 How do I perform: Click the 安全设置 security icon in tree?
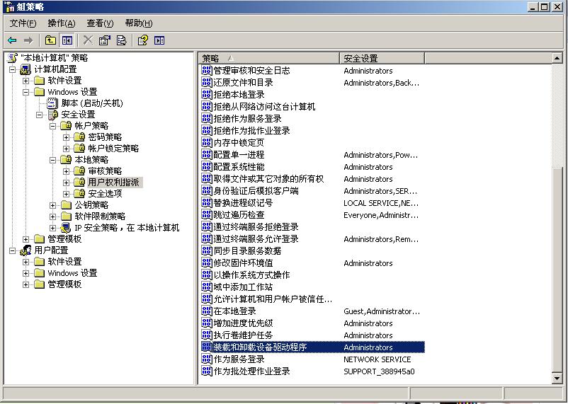(52, 115)
